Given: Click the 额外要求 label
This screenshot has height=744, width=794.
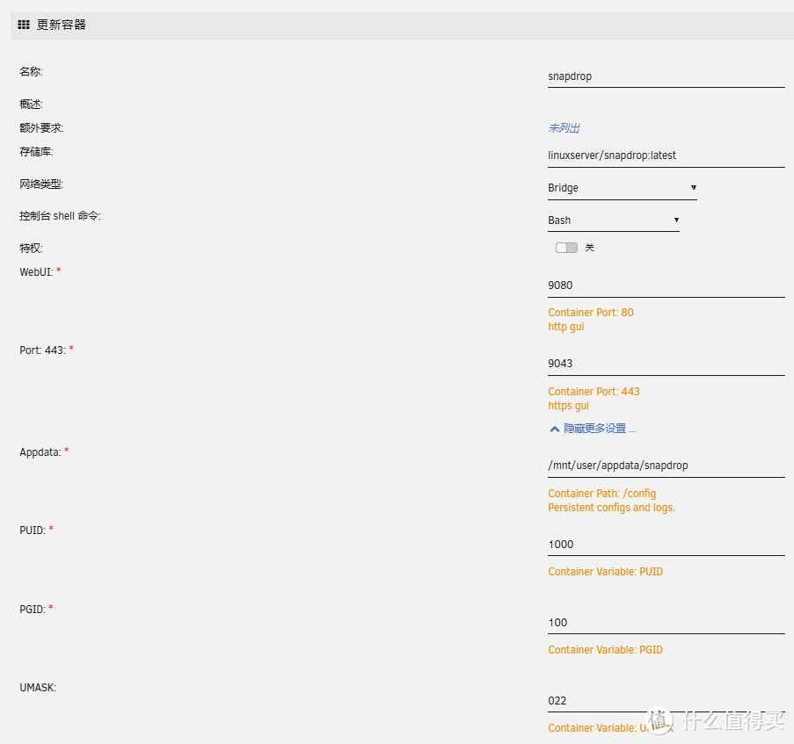Looking at the screenshot, I should coord(41,128).
